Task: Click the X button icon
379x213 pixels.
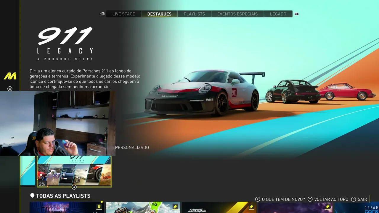Action: (258, 199)
